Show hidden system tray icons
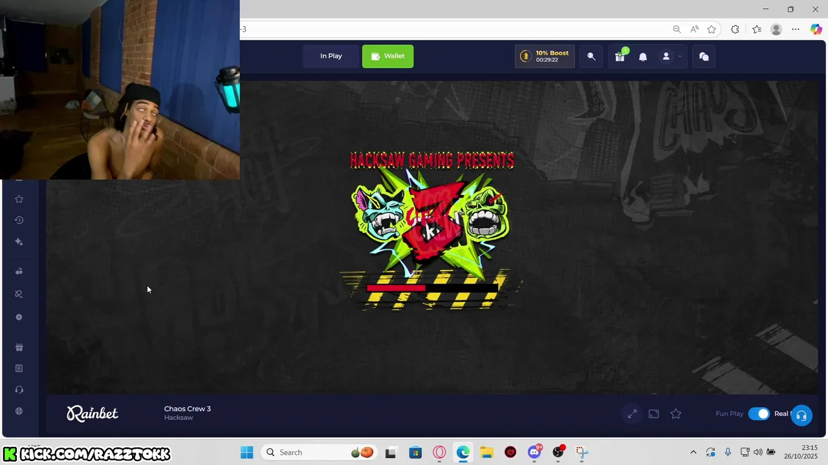828x465 pixels. (x=693, y=452)
